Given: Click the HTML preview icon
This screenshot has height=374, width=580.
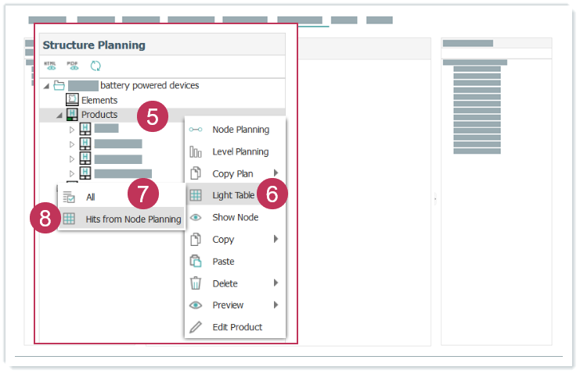Looking at the screenshot, I should (50, 66).
